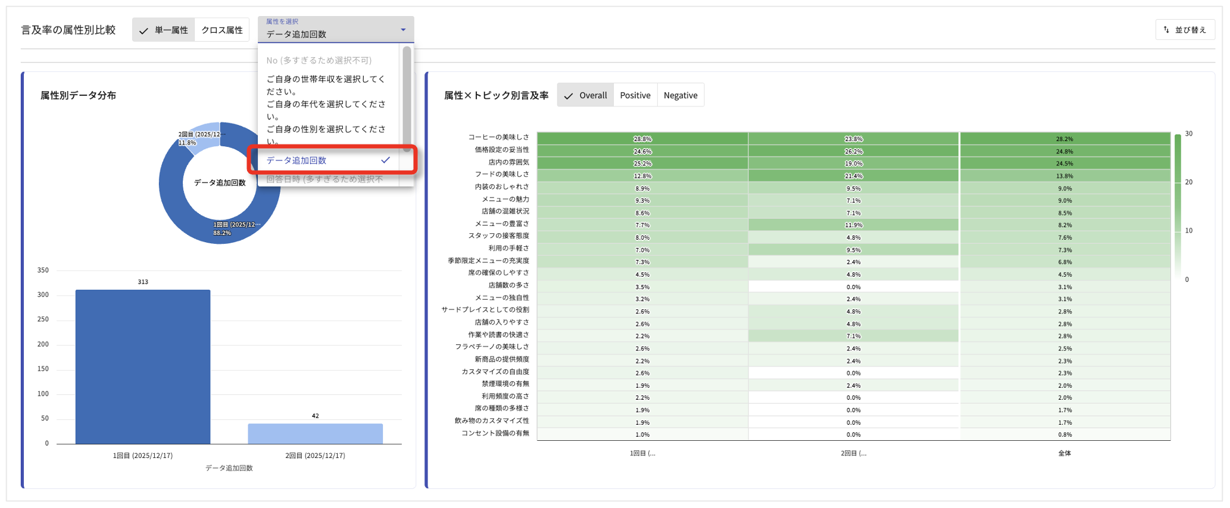Image resolution: width=1230 pixels, height=508 pixels.
Task: Choose ご自身の世帯年収 attribute option
Action: click(326, 85)
